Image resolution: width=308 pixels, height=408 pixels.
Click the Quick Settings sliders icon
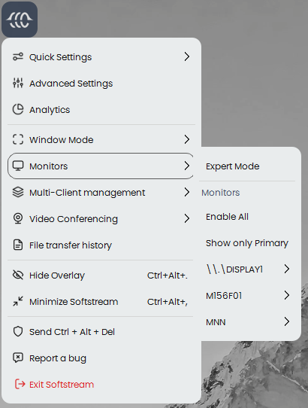tap(18, 56)
